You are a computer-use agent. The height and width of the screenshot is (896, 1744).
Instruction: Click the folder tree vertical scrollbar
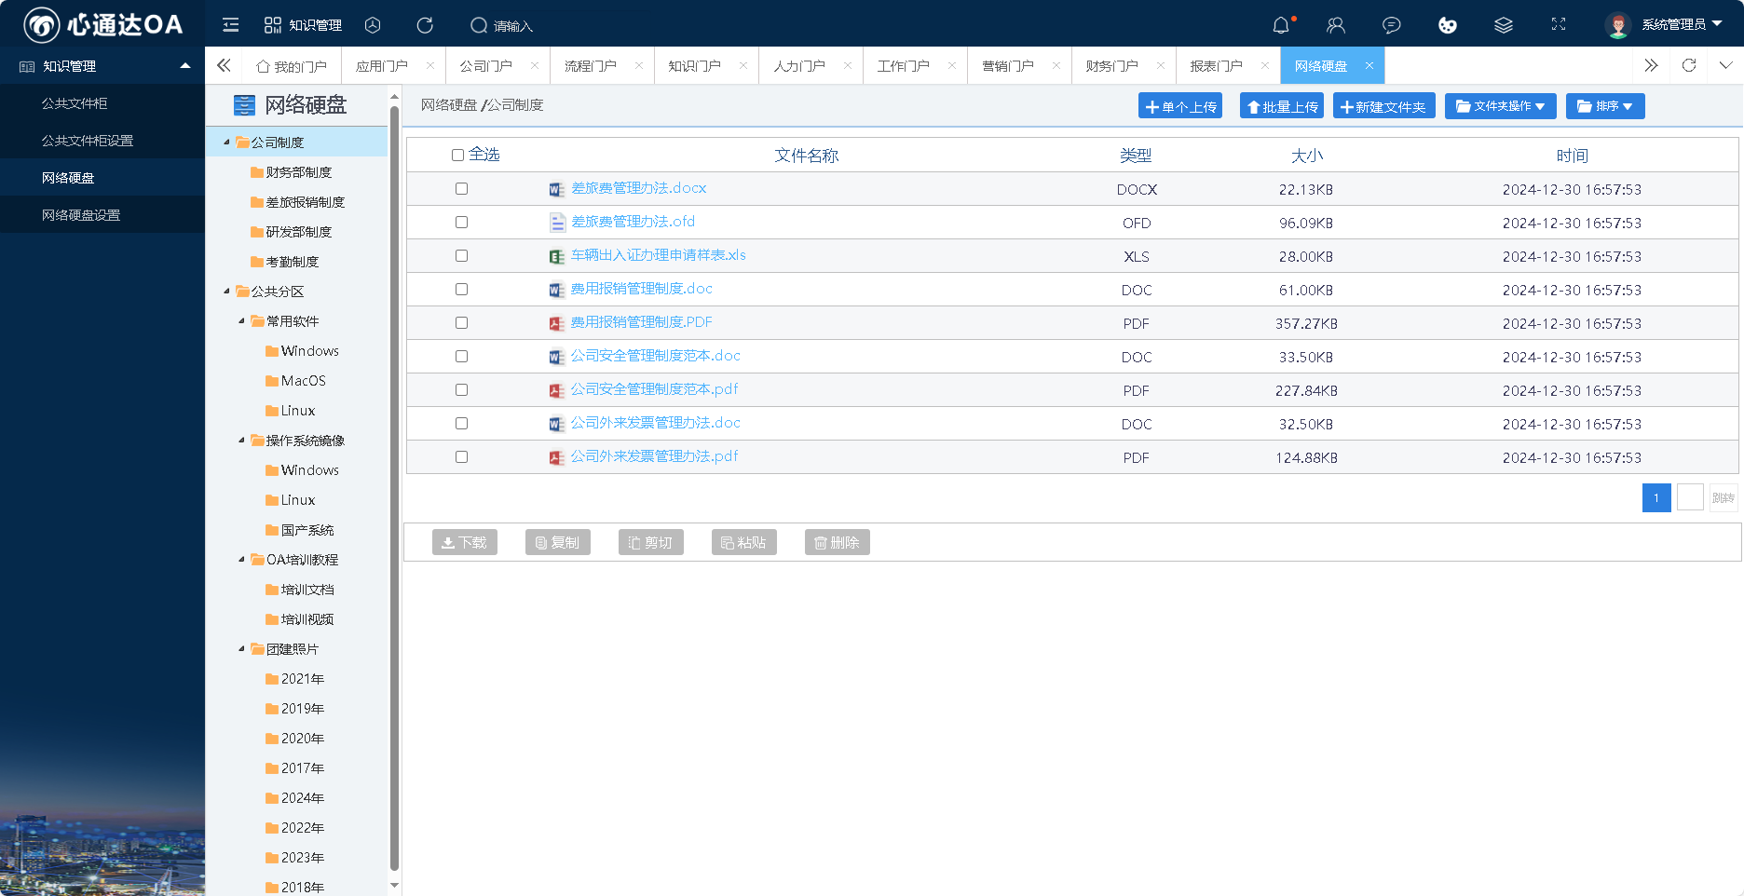pyautogui.click(x=394, y=488)
